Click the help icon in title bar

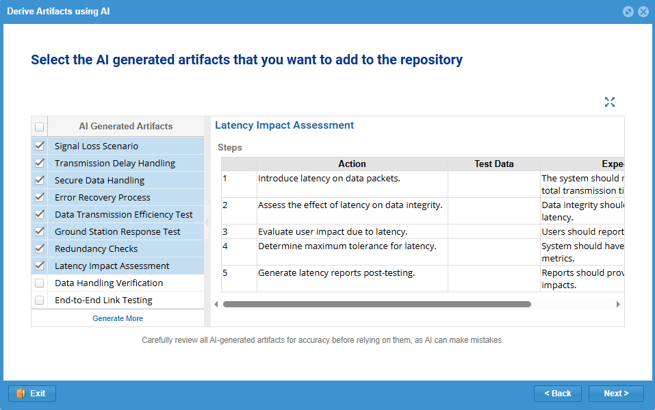point(628,12)
